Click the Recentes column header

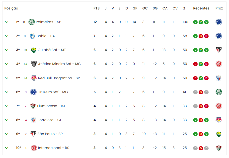click(x=201, y=8)
